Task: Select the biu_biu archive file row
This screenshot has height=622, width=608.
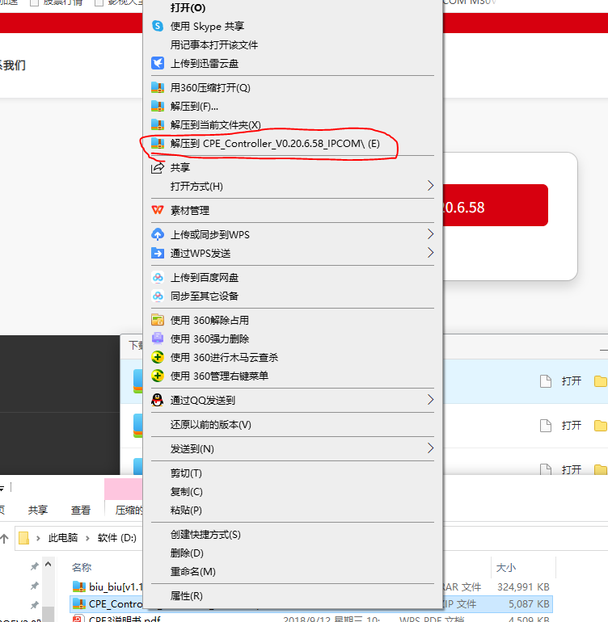Action: tap(107, 586)
